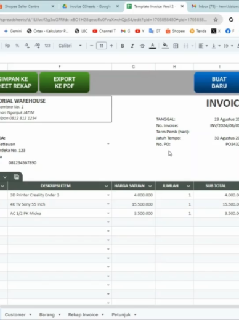Open the Gmail G bookmark
The width and height of the screenshot is (239, 320).
126,31
